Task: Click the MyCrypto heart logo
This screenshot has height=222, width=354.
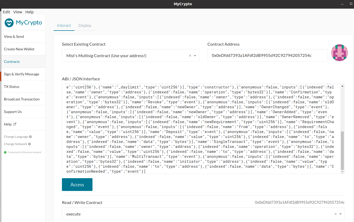Action: point(9,23)
